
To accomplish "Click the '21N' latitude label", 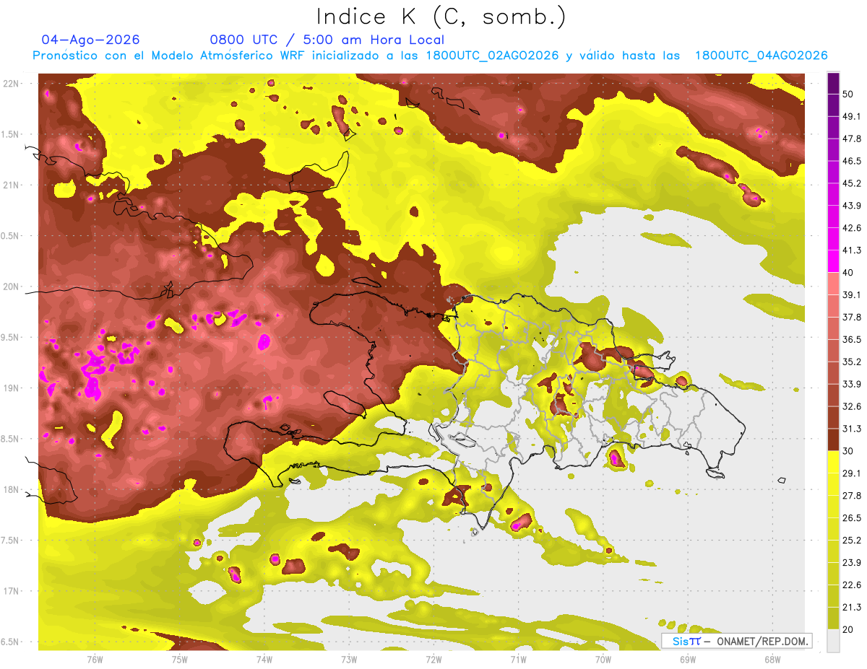I will [12, 185].
